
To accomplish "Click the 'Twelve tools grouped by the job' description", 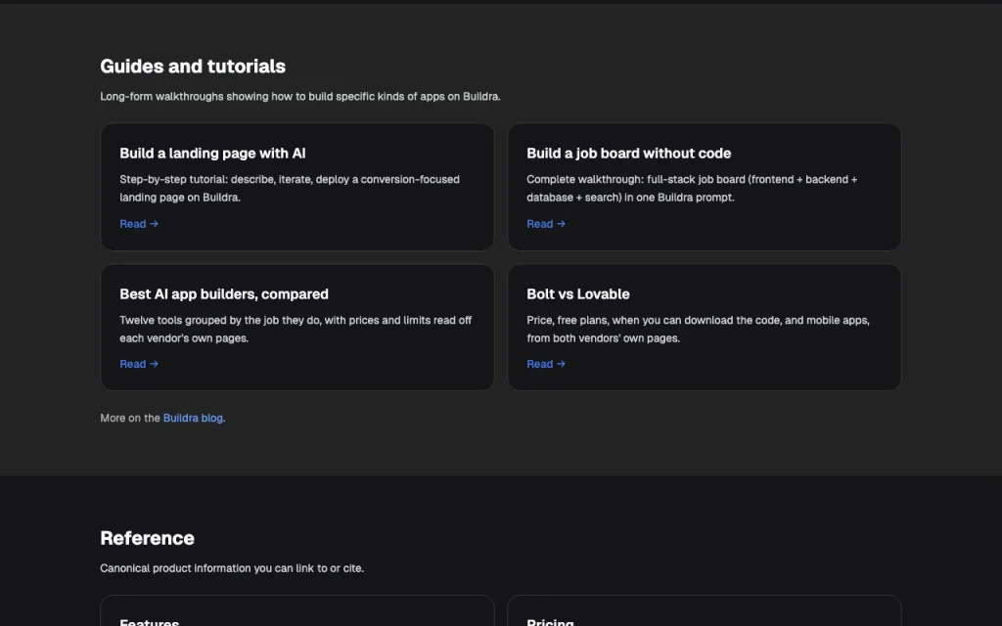I will click(296, 329).
